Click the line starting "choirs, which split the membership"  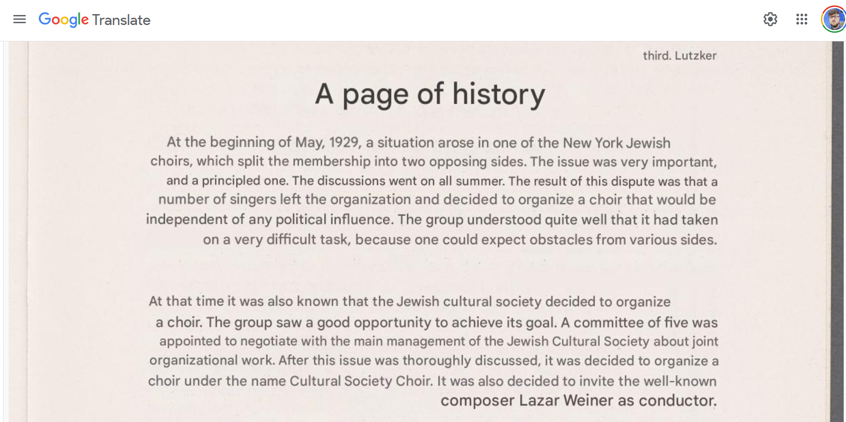click(433, 161)
